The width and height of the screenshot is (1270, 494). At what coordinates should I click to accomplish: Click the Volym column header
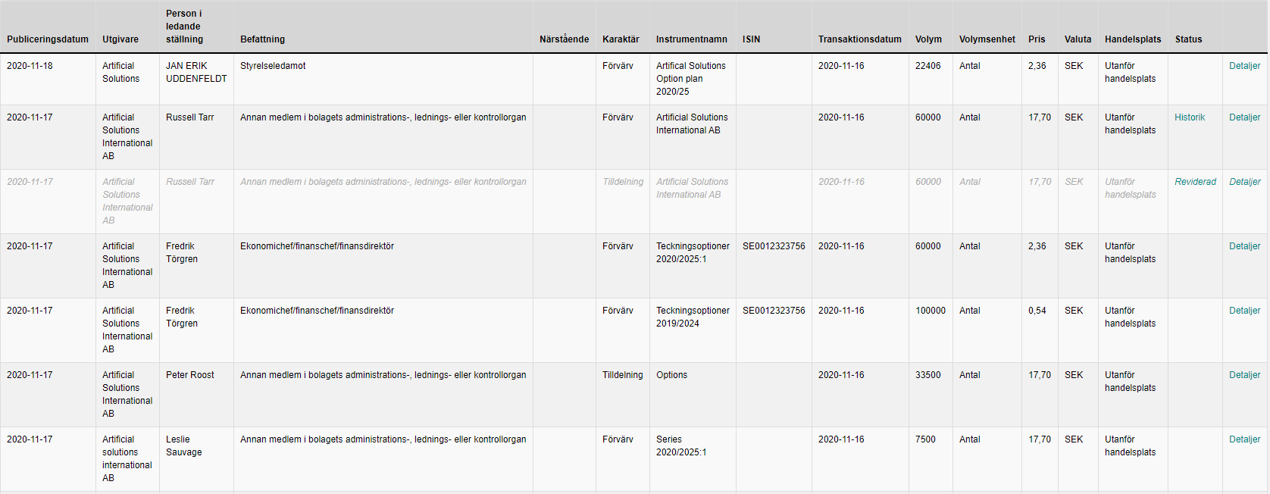(928, 39)
